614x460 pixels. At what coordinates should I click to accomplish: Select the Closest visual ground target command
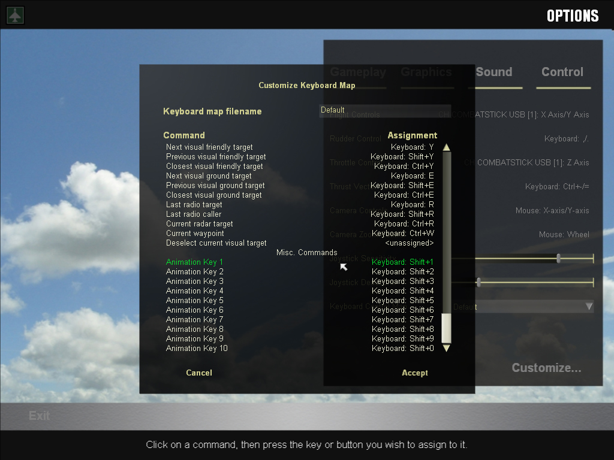pos(214,195)
